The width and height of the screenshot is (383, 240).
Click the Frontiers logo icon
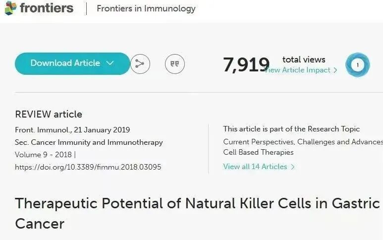click(11, 8)
